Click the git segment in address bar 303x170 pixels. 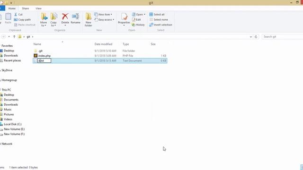point(28,37)
